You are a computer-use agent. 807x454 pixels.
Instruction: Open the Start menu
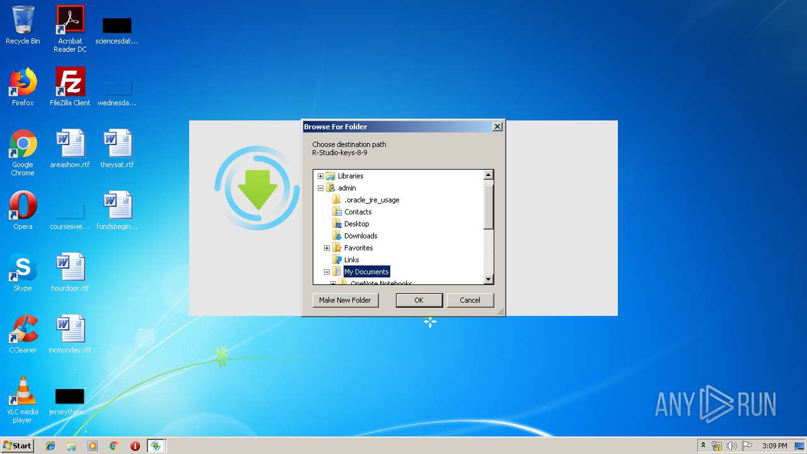[18, 446]
